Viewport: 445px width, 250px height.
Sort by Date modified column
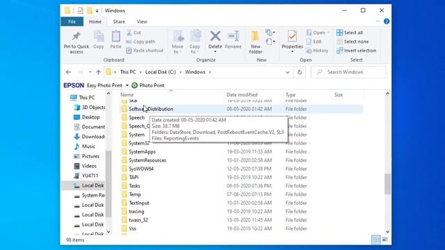click(242, 94)
